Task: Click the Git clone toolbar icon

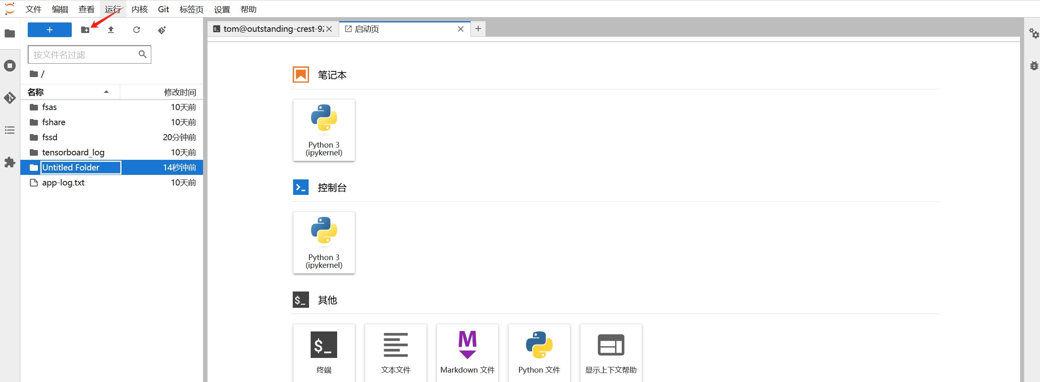Action: pyautogui.click(x=162, y=30)
